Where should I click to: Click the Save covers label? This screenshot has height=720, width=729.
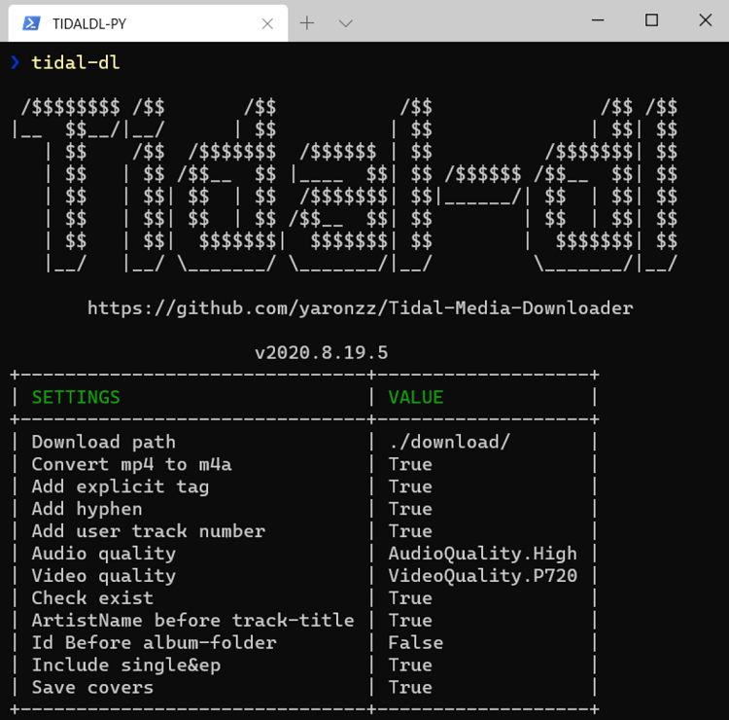tap(92, 688)
